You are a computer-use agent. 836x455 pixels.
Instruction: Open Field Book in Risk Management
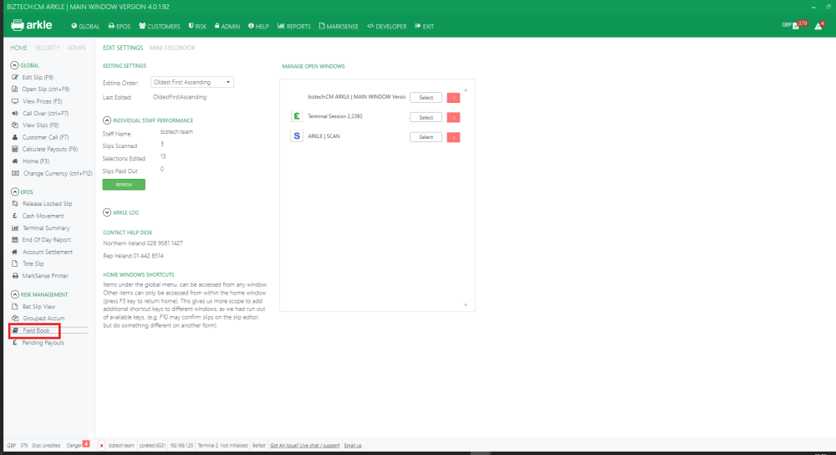36,330
